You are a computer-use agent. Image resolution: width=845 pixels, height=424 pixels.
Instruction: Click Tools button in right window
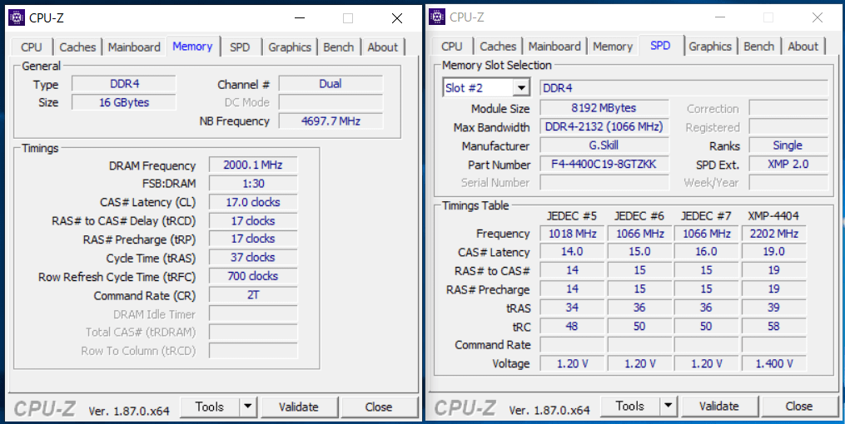(630, 406)
